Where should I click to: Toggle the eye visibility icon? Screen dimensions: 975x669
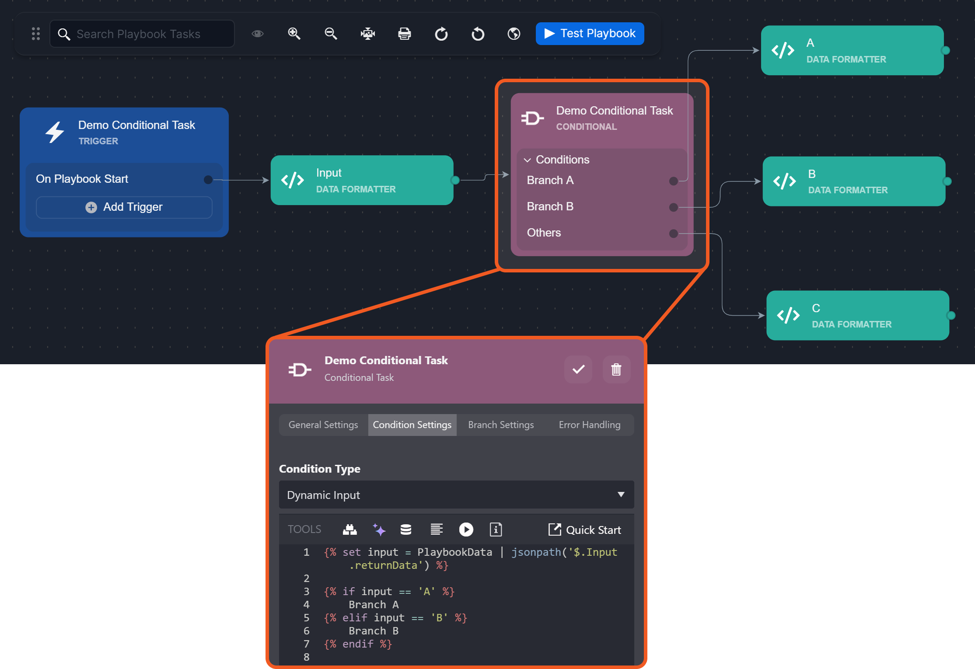click(x=258, y=34)
